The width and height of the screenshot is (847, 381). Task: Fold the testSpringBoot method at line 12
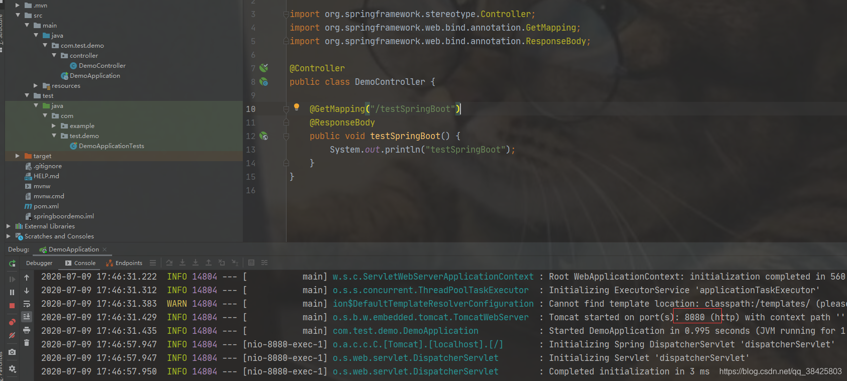pos(286,136)
